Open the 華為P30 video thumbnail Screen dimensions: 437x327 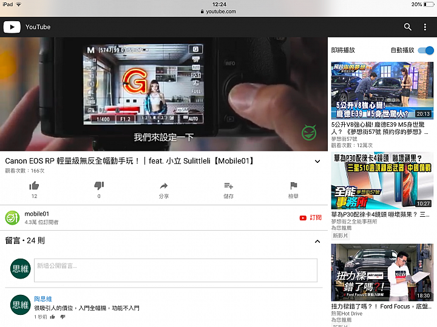[x=382, y=180]
